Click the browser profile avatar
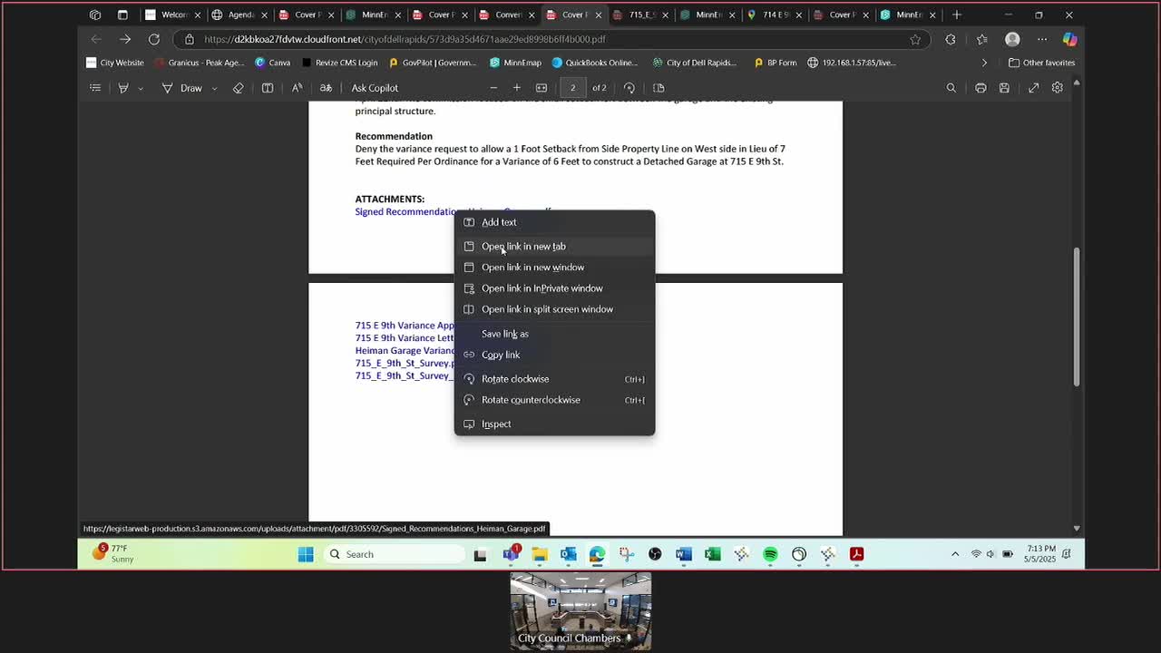This screenshot has height=653, width=1161. 1012,40
